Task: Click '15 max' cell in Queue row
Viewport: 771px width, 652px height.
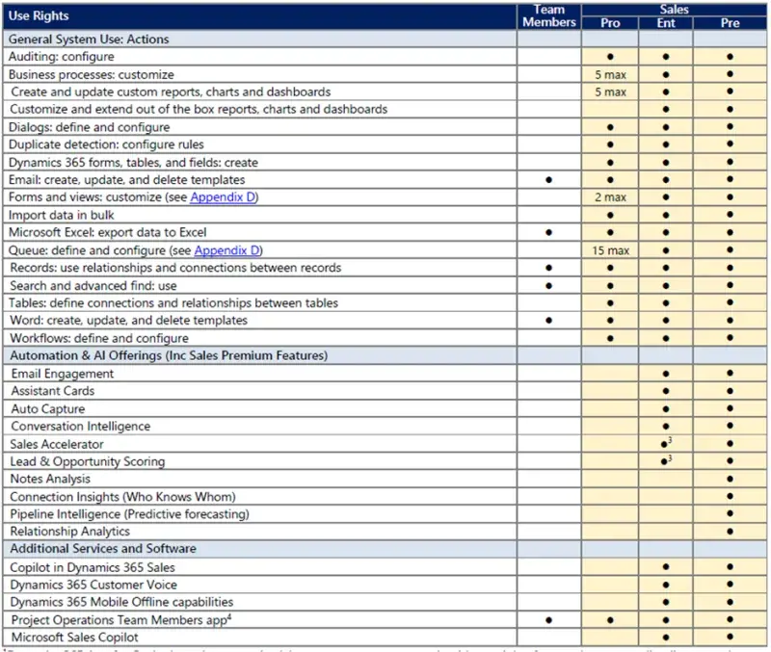Action: (610, 250)
